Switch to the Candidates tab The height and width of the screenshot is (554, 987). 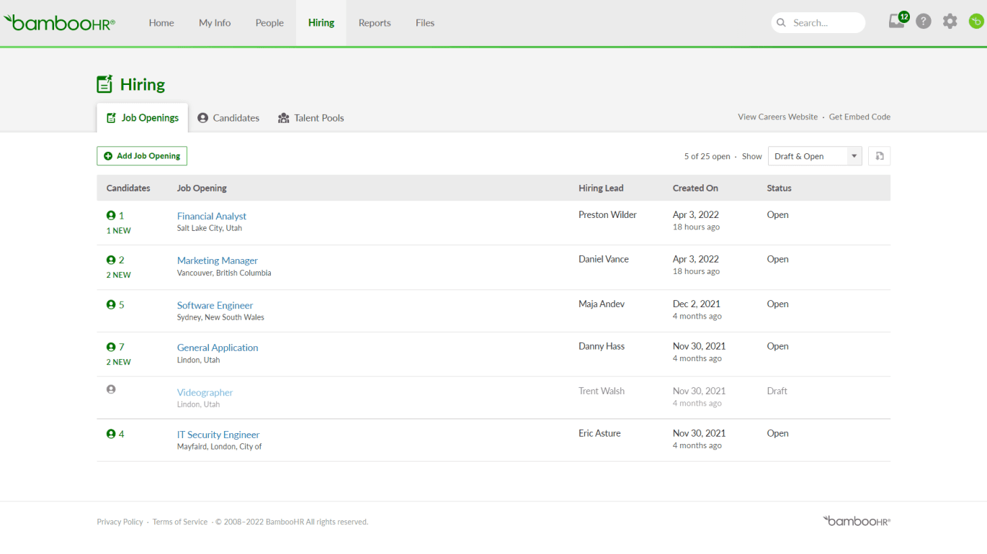point(228,117)
